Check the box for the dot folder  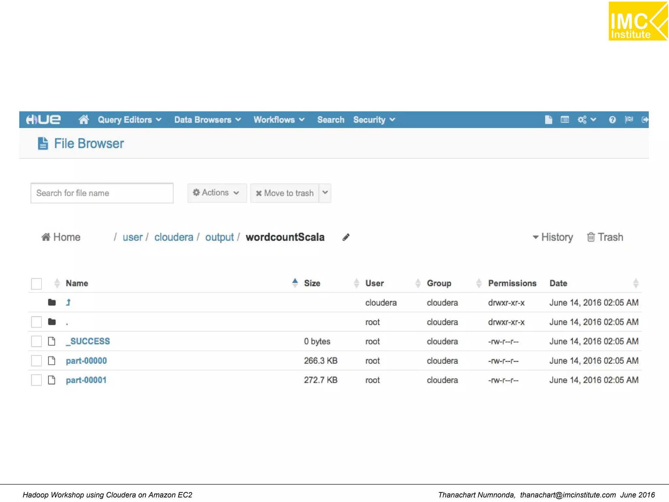point(37,322)
